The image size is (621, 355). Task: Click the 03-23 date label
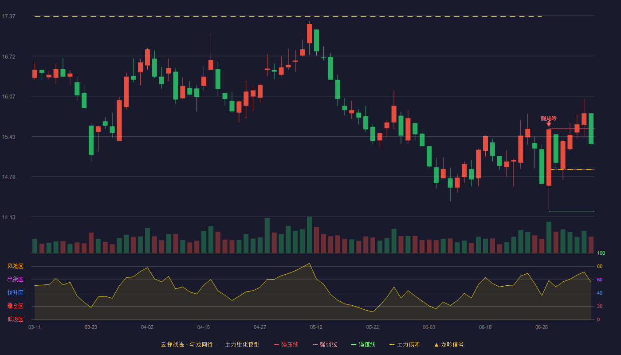[91, 327]
